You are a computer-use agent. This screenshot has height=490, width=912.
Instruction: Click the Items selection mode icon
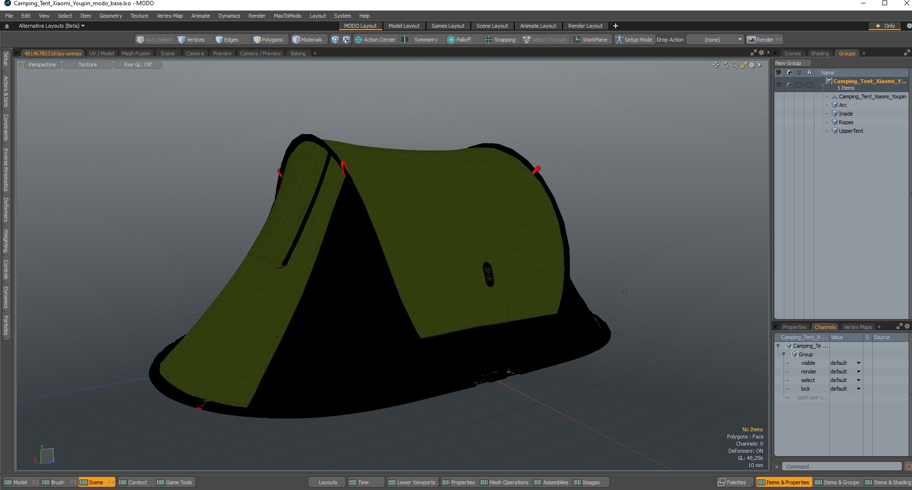click(x=335, y=40)
